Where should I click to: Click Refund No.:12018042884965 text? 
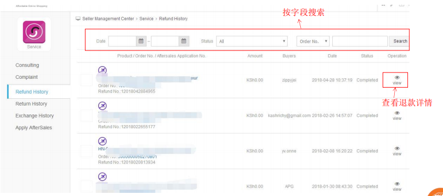[x=126, y=91]
